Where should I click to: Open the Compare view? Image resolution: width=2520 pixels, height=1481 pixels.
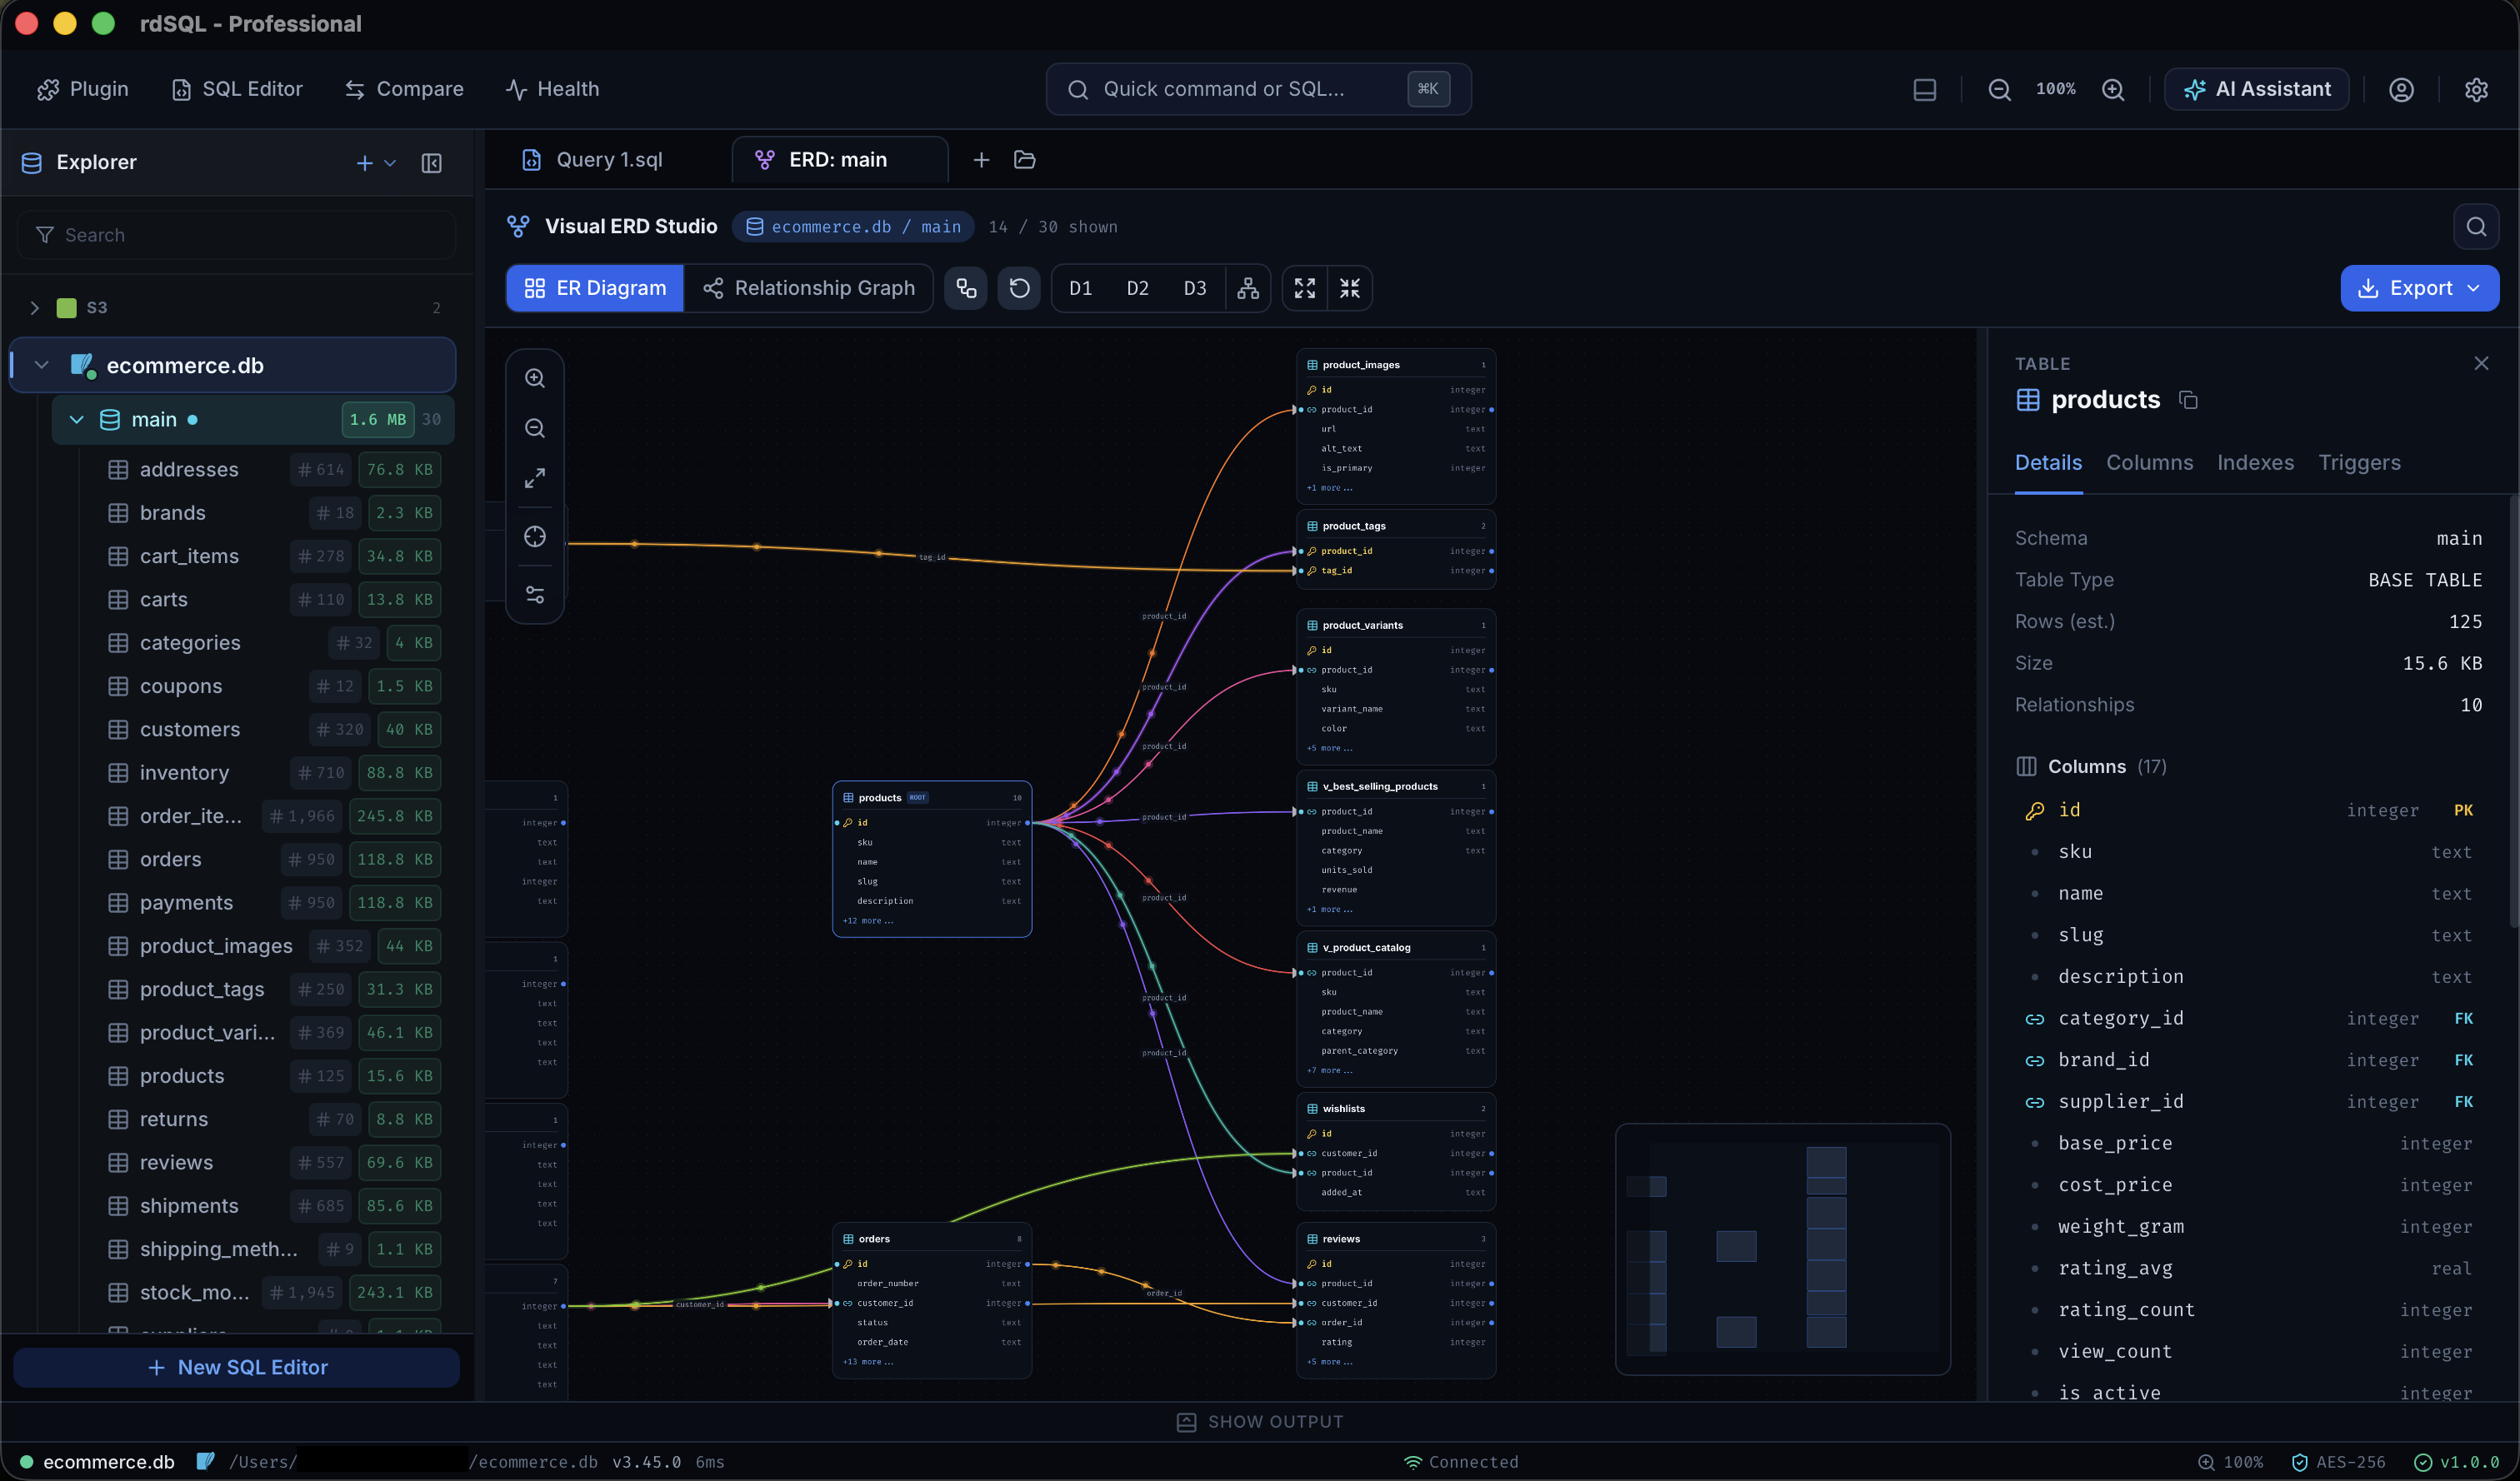pos(404,89)
